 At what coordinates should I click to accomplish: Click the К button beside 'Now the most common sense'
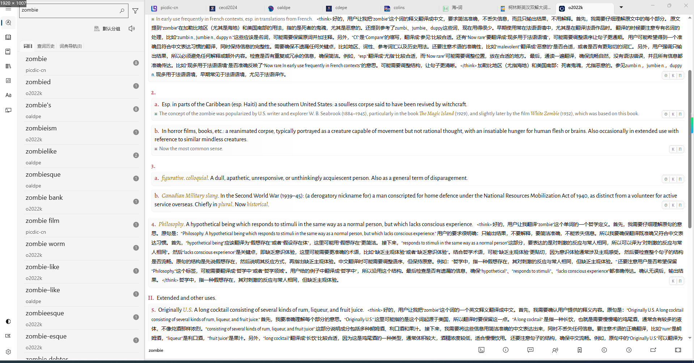click(673, 149)
